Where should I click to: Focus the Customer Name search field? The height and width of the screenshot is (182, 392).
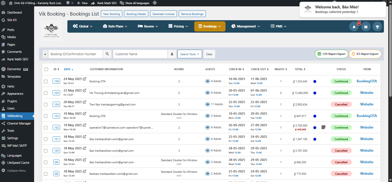[x=140, y=54]
